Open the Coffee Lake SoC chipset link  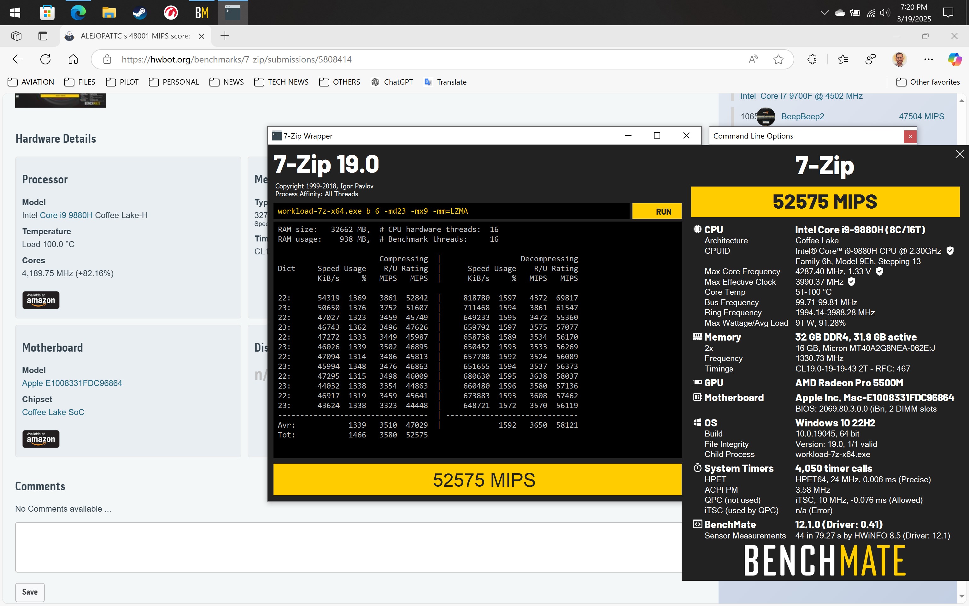tap(53, 412)
